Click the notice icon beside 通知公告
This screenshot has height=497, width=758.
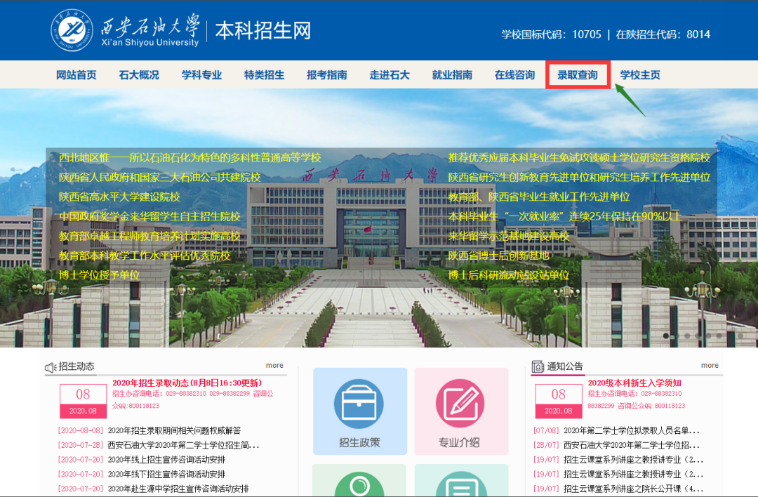538,366
